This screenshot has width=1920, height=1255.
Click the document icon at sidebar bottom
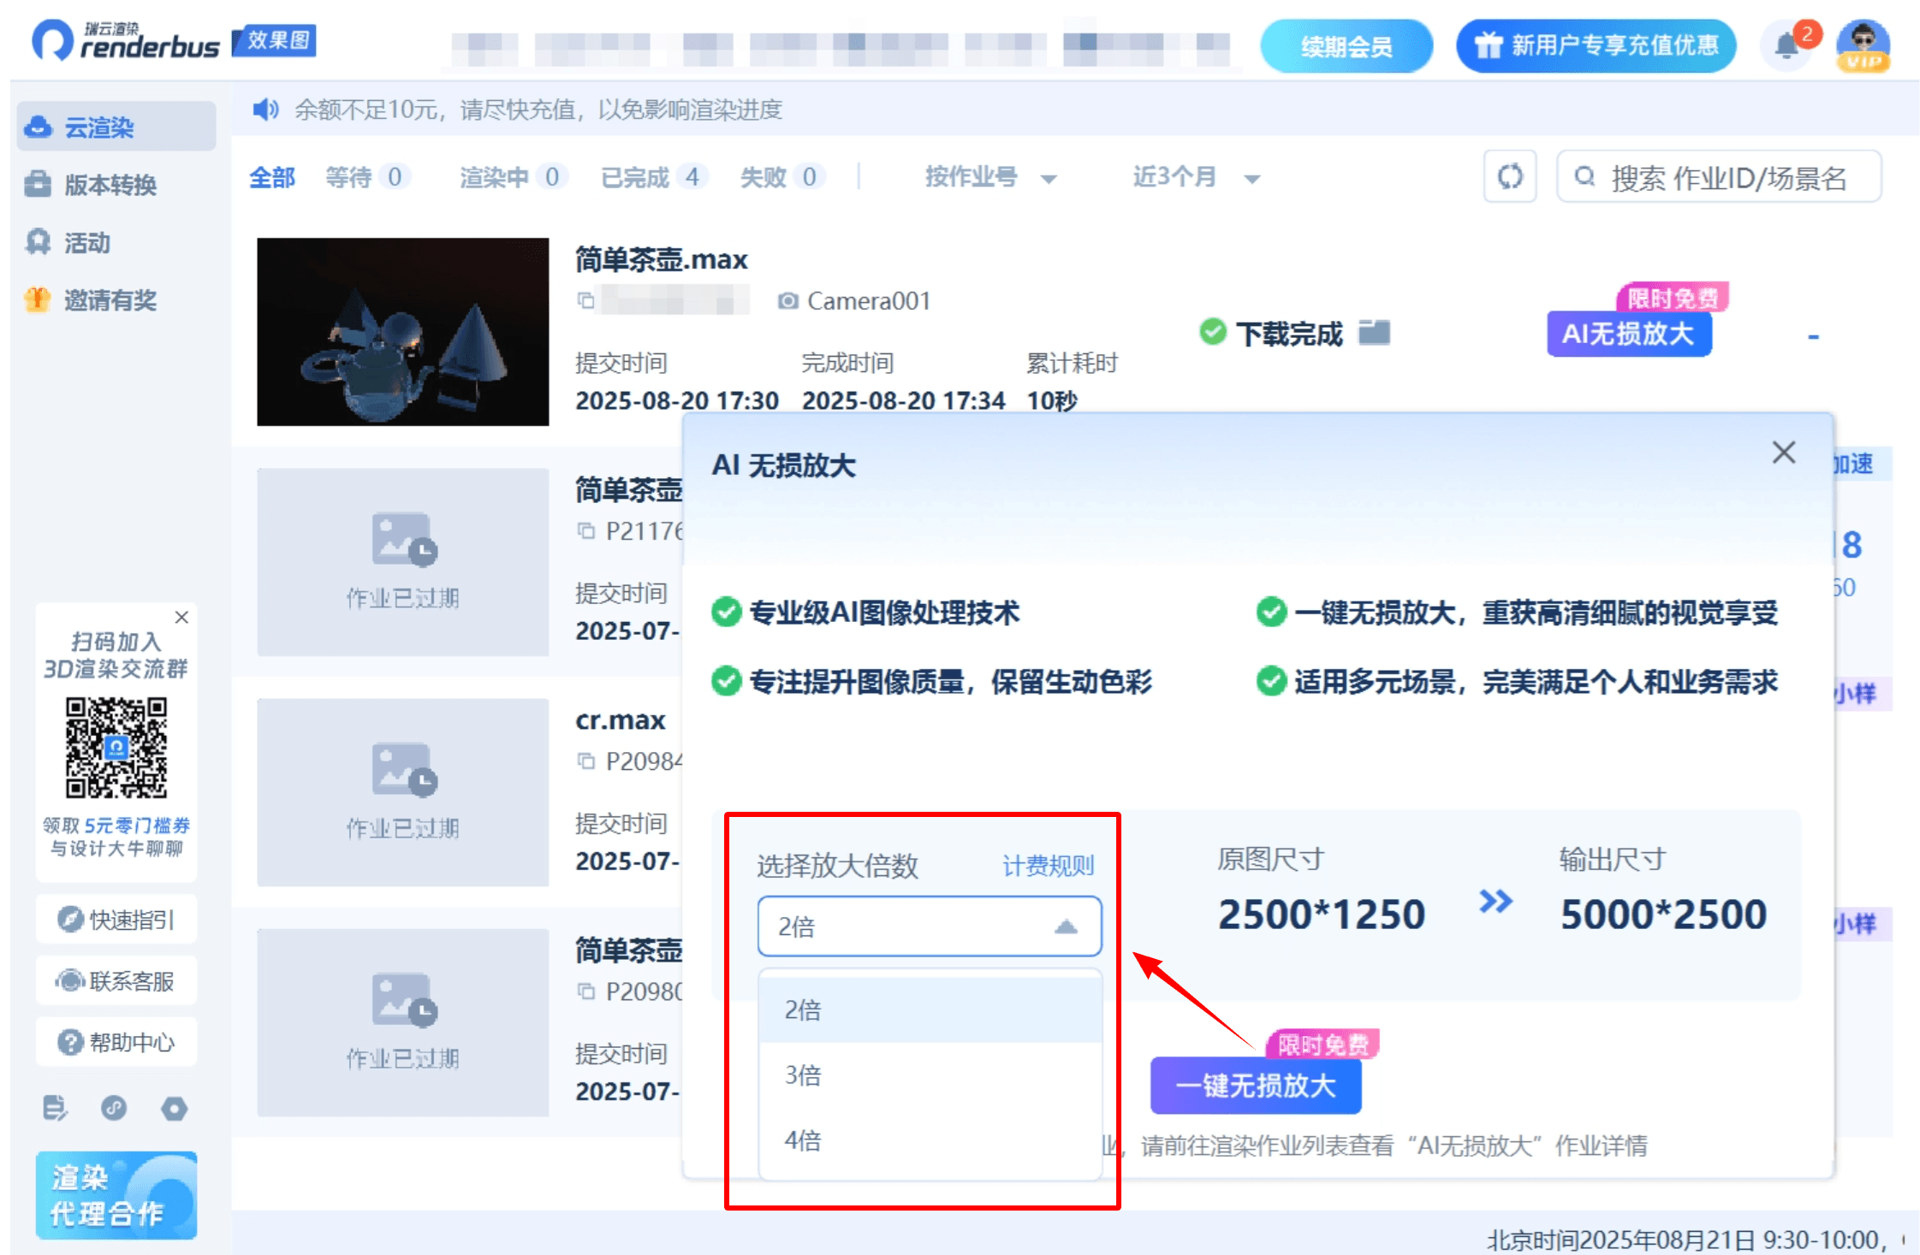[55, 1108]
